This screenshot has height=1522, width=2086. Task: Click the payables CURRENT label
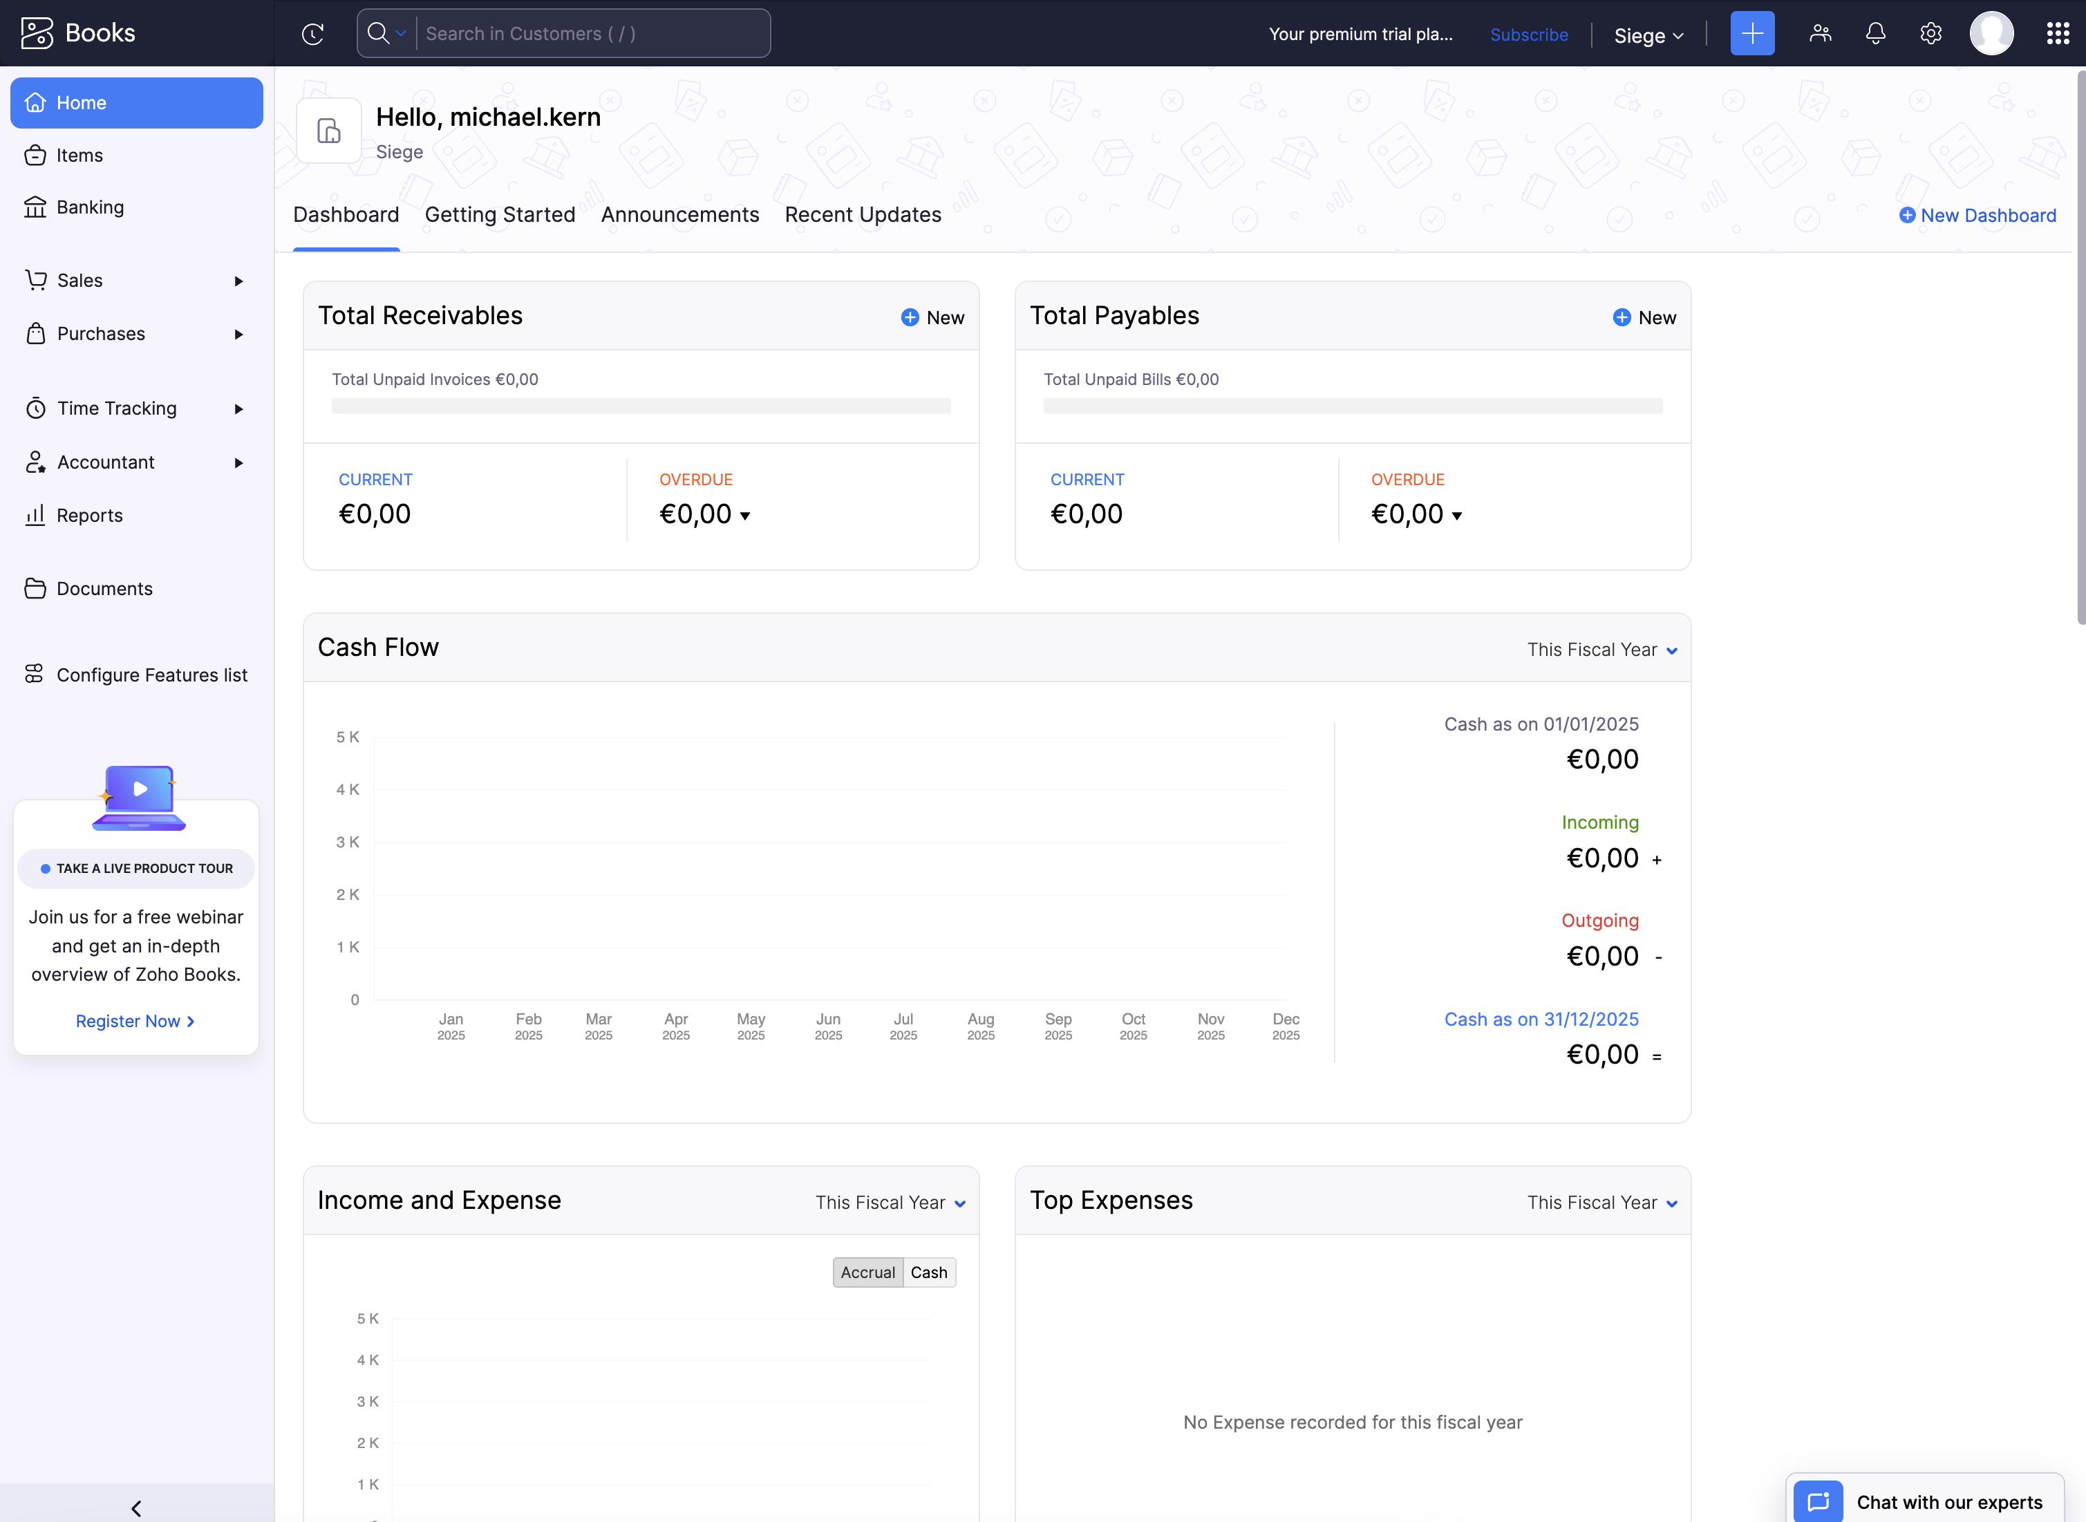(x=1087, y=479)
